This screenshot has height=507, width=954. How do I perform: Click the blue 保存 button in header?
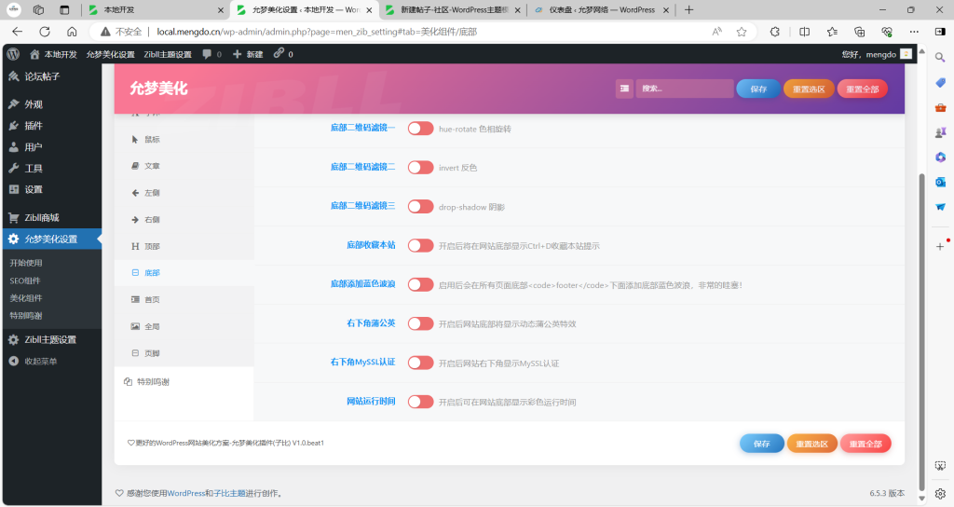point(757,89)
